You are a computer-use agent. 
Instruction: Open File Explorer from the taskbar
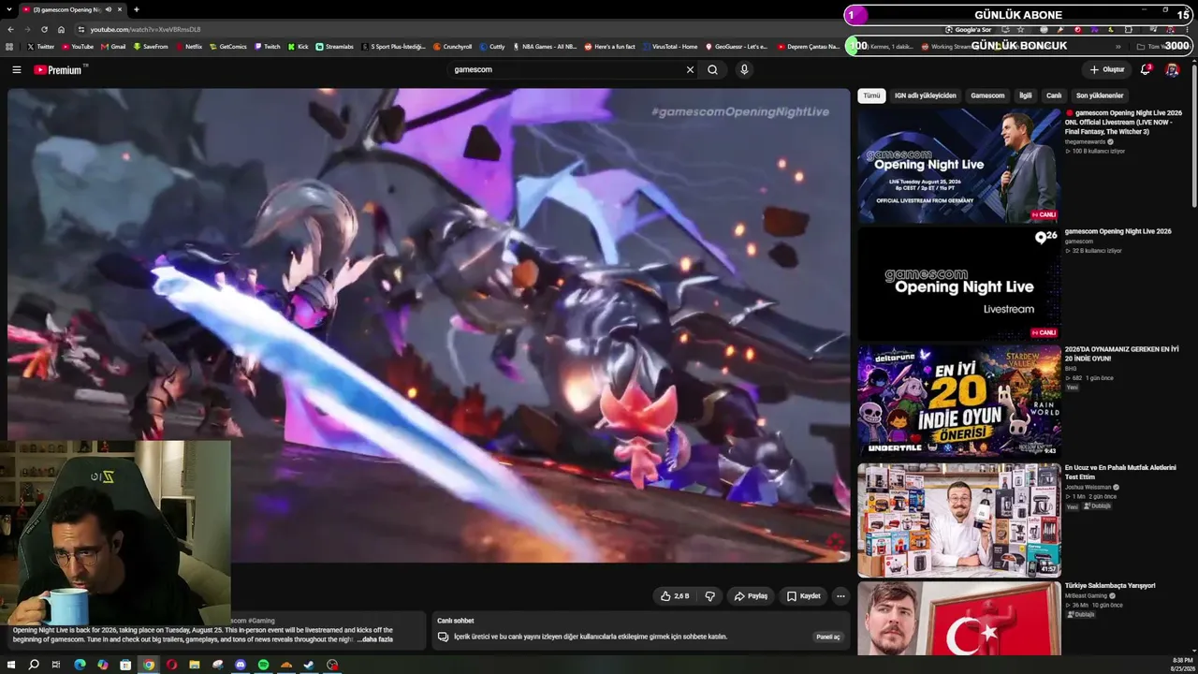point(195,665)
